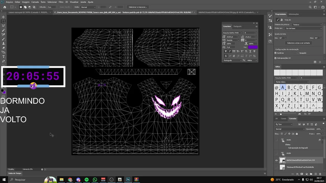The height and width of the screenshot is (183, 326).
Task: Click Selecione a área a ser pintada
Action: (x=298, y=43)
